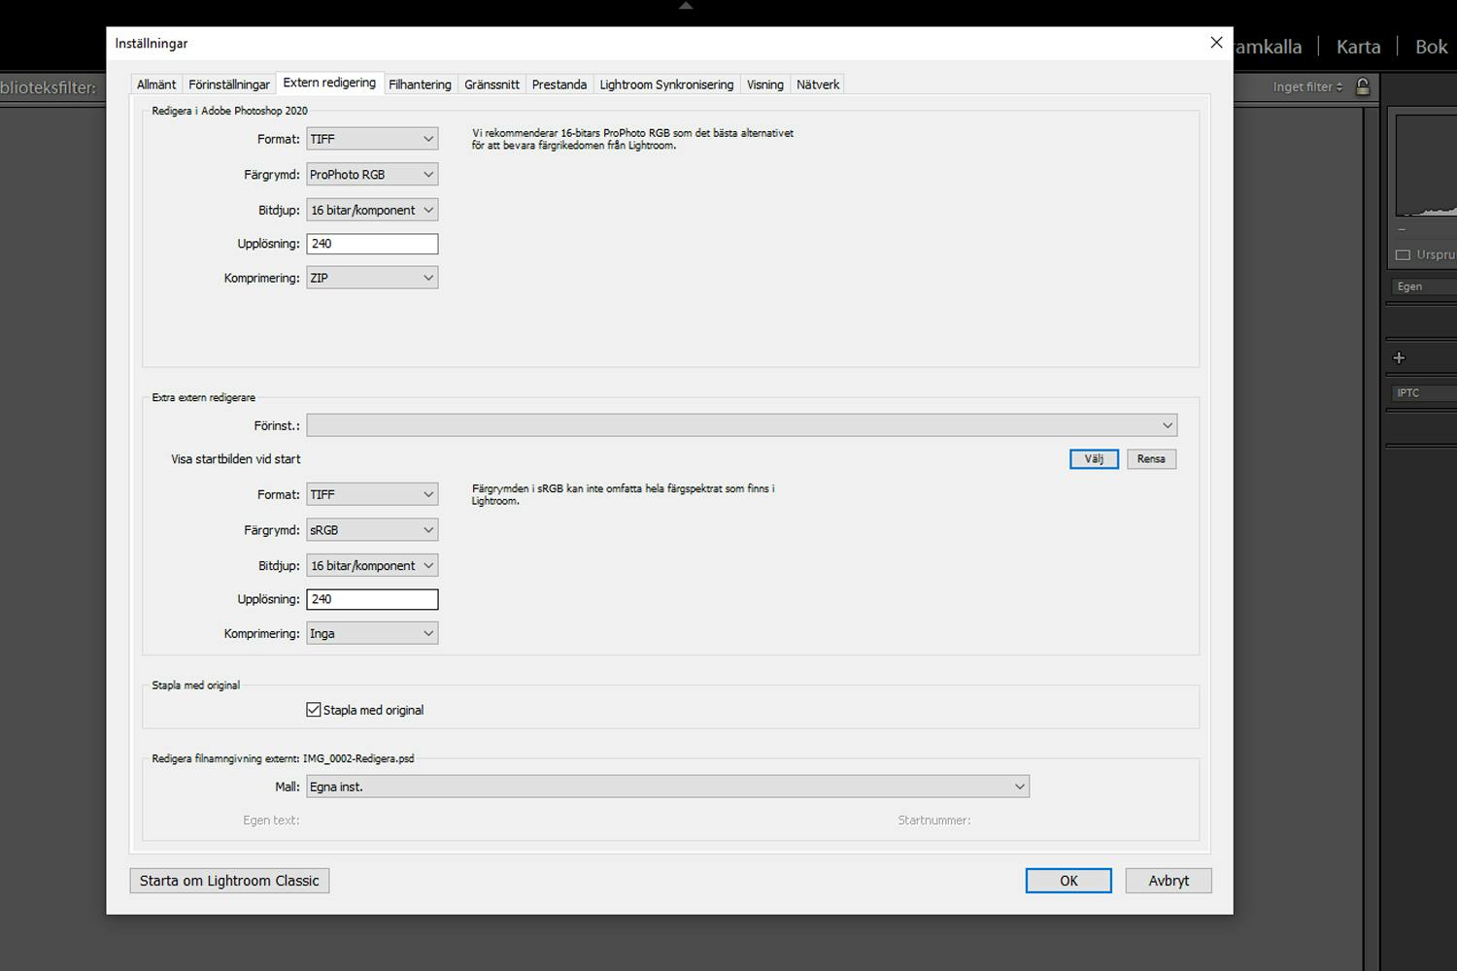This screenshot has width=1457, height=971.
Task: Switch to the Allmänt tab
Action: pyautogui.click(x=156, y=84)
